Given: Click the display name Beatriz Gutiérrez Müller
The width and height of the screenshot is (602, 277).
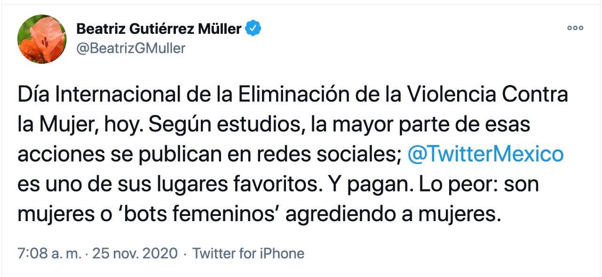Looking at the screenshot, I should (x=159, y=28).
